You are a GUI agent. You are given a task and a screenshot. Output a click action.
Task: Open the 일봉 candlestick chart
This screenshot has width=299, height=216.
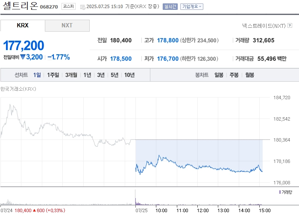[219, 75]
